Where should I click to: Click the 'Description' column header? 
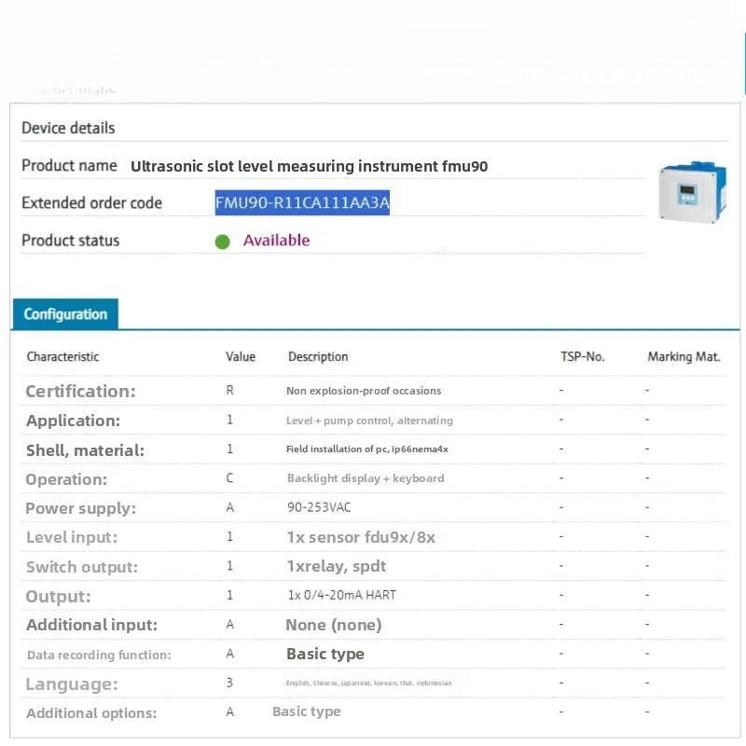[x=318, y=357]
